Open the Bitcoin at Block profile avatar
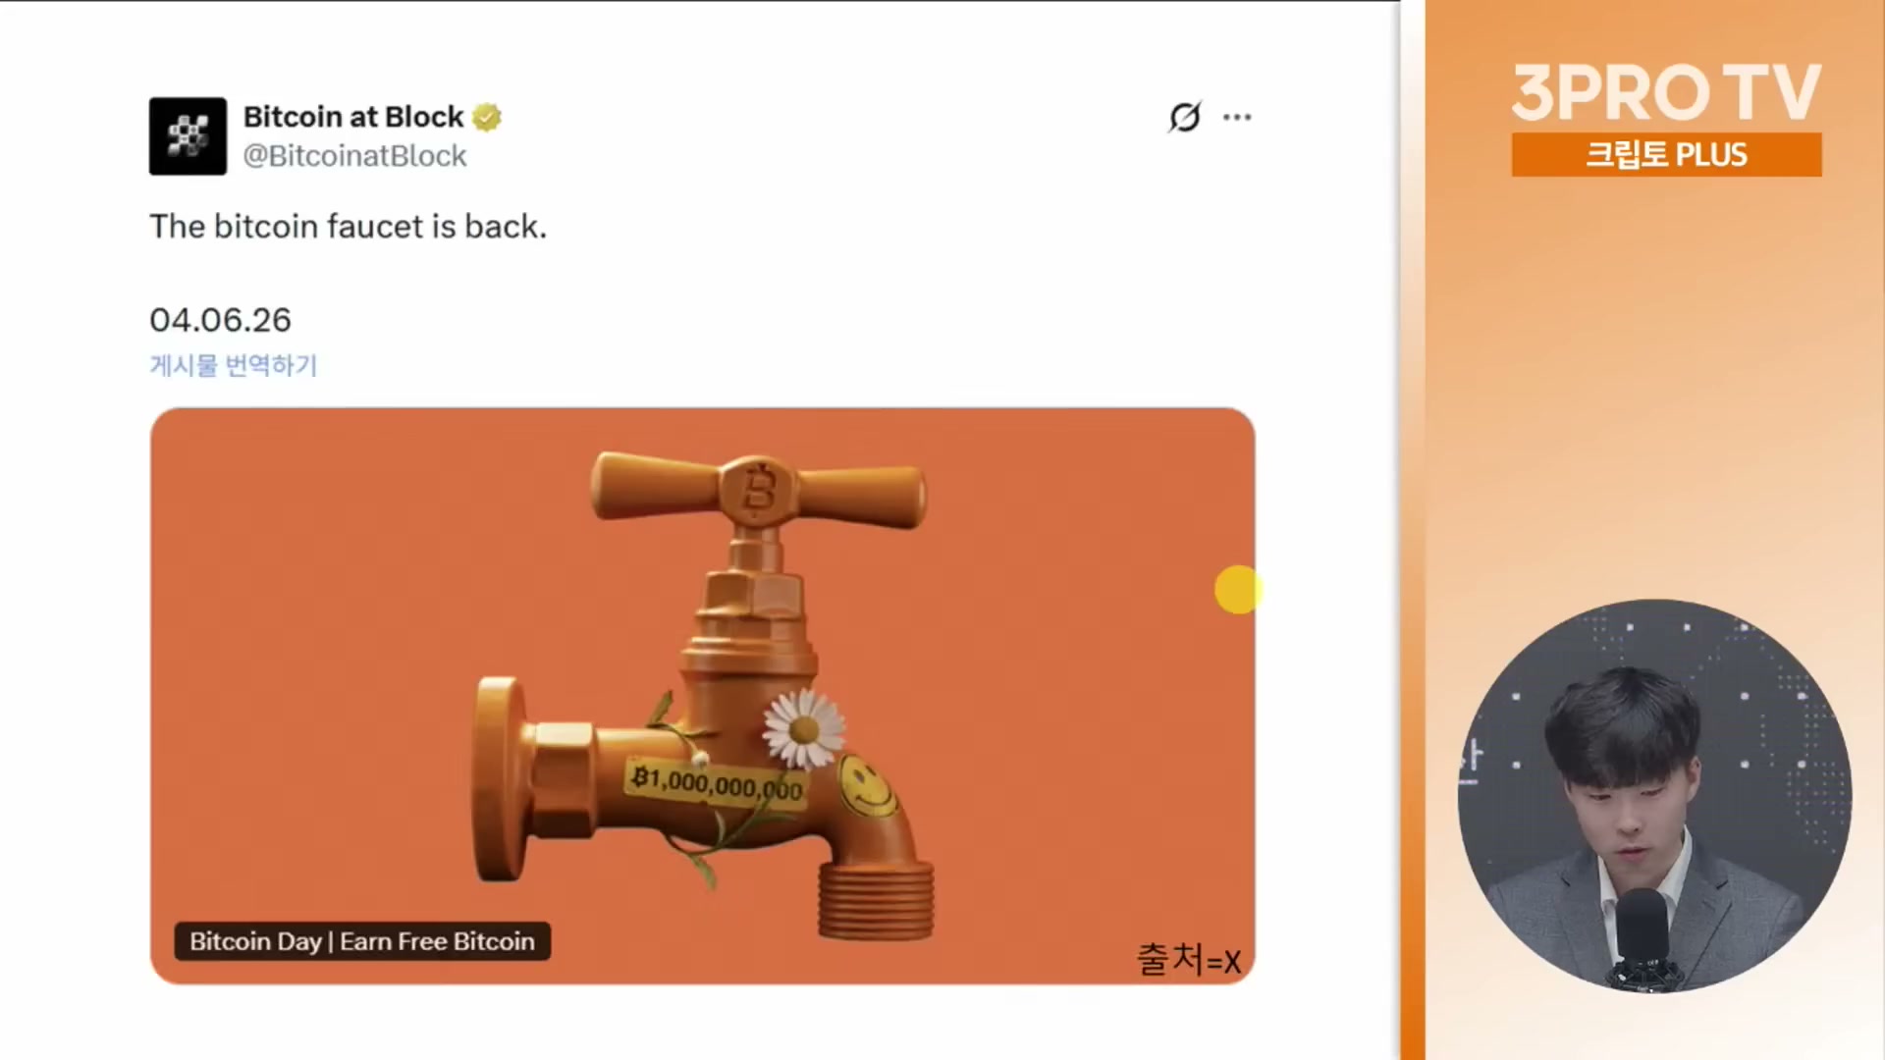1885x1060 pixels. click(x=188, y=136)
